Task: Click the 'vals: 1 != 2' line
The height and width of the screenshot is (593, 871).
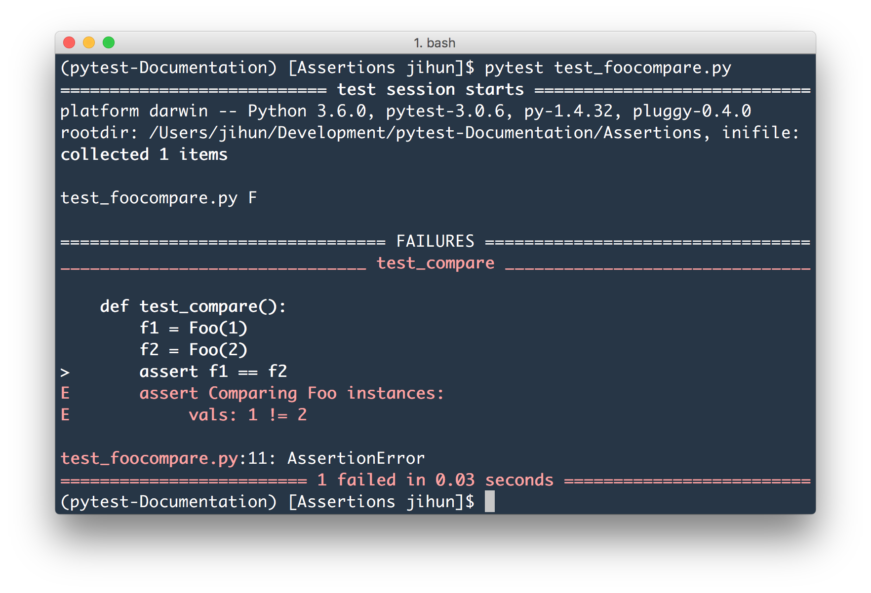Action: [247, 415]
